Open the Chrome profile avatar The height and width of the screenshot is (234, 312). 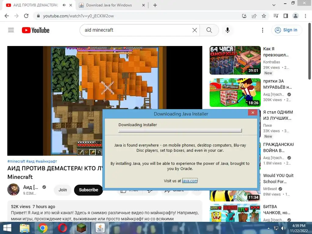point(296,16)
